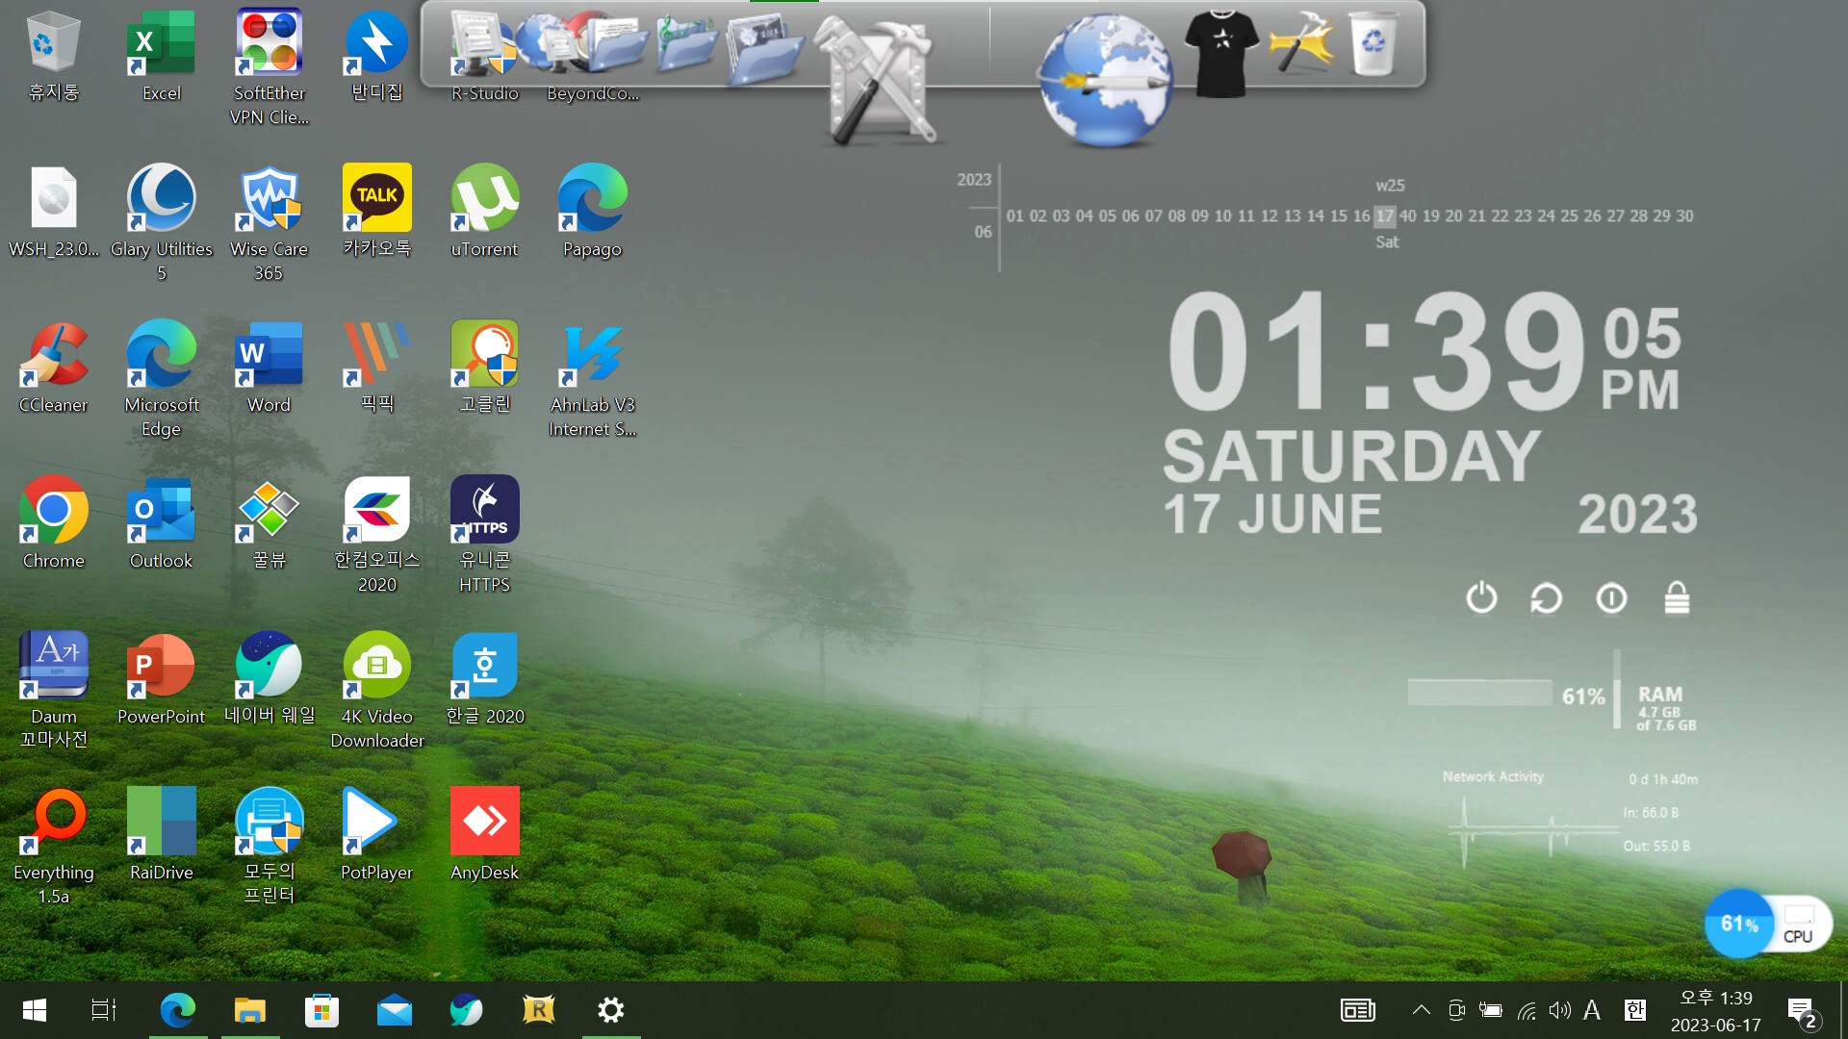Screen dimensions: 1848x1039
Task: Open Microsoft Store from the taskbar
Action: pos(321,1010)
